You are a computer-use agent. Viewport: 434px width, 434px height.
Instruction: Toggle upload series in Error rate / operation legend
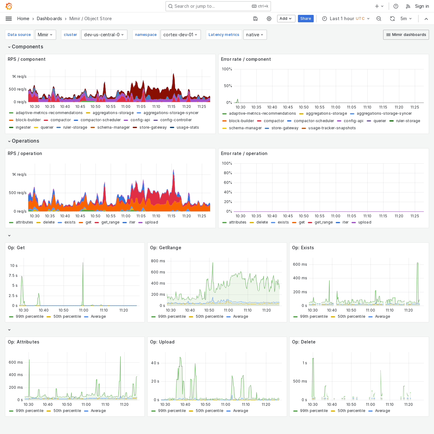pos(365,222)
